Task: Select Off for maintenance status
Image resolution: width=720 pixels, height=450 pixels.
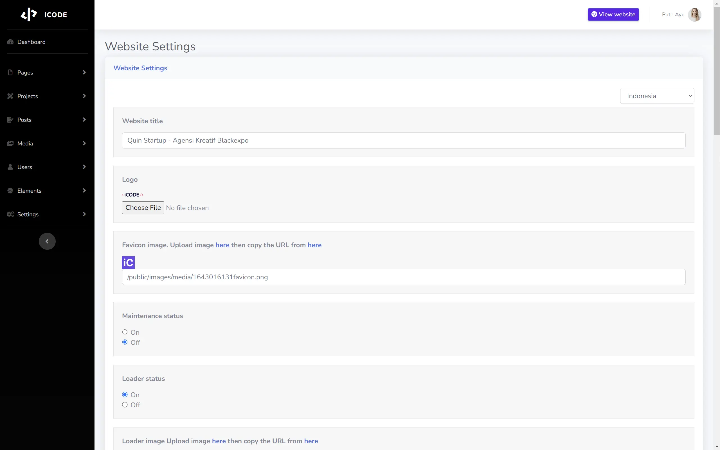Action: click(125, 342)
